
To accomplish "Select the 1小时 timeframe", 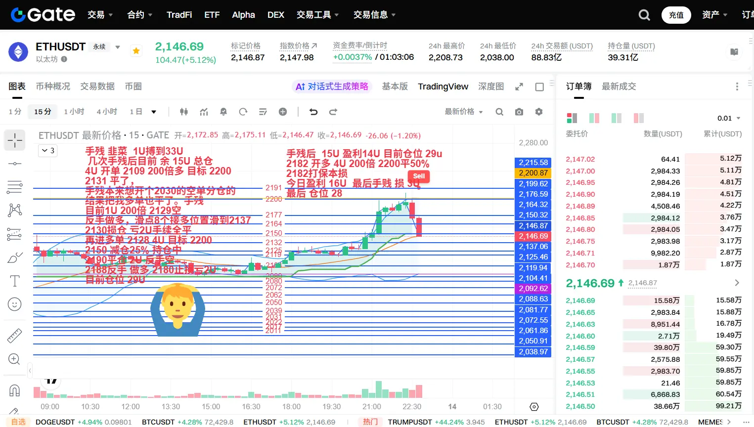I will tap(74, 112).
